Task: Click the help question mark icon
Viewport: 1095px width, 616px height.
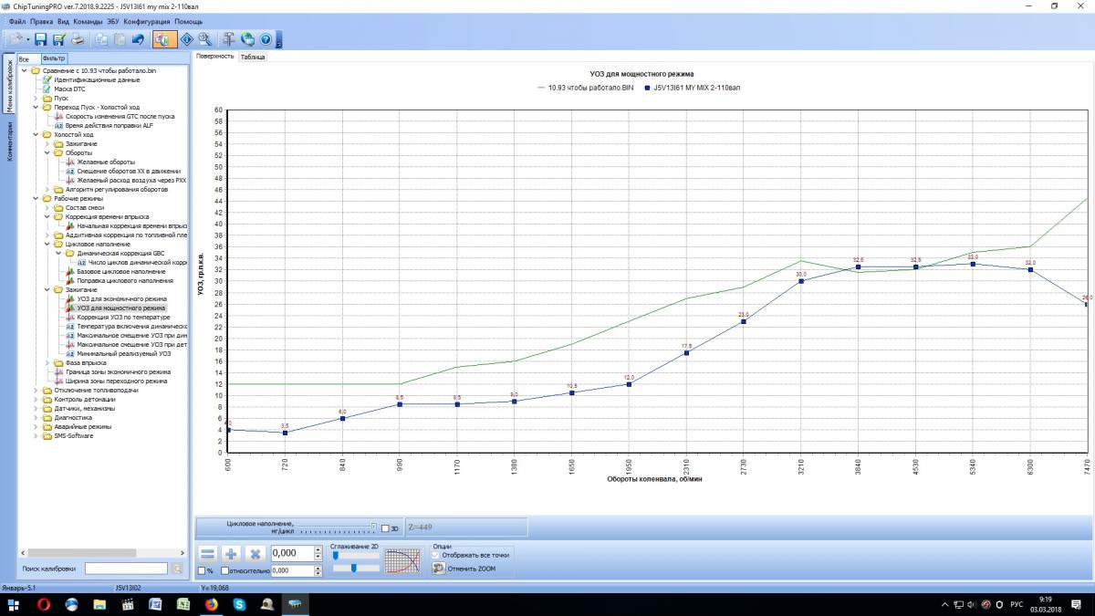Action: click(265, 39)
